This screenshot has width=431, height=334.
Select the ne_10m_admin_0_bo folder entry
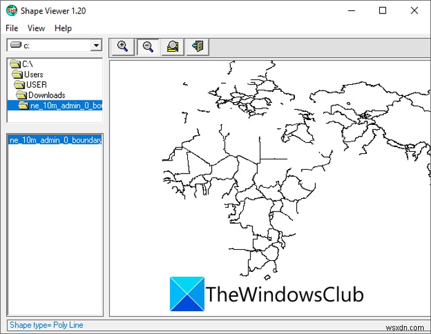coord(55,105)
